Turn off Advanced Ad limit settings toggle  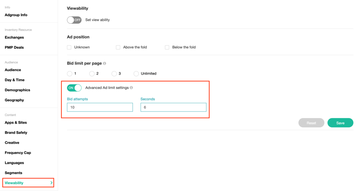pos(74,88)
